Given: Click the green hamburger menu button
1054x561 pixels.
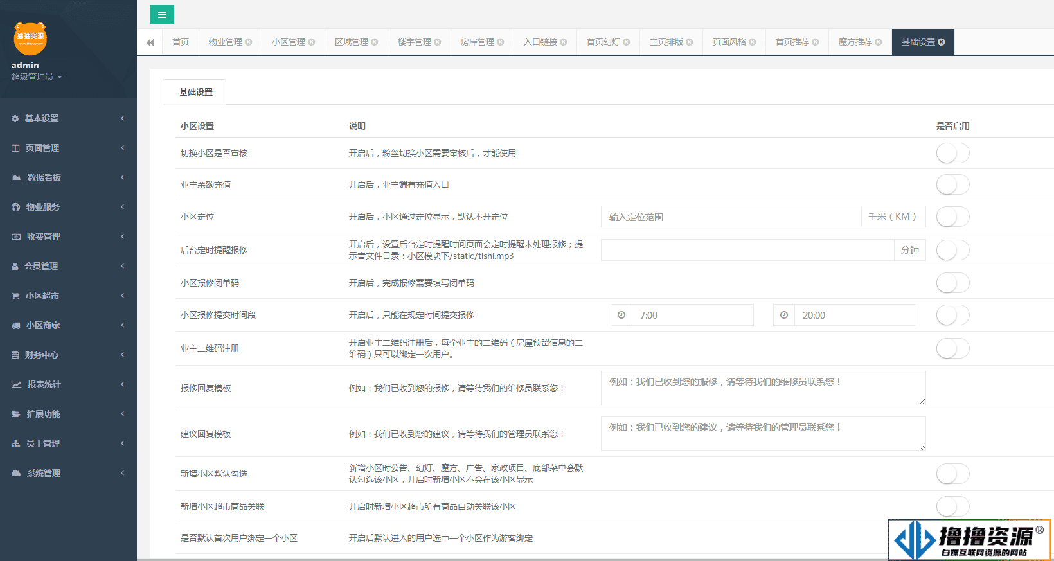Looking at the screenshot, I should click(162, 15).
